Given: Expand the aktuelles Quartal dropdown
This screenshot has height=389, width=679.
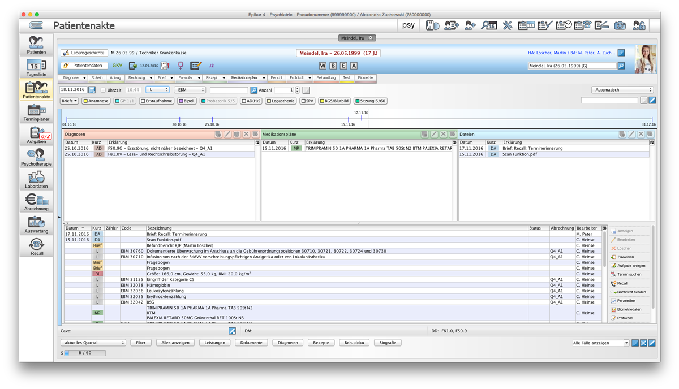Looking at the screenshot, I should coord(93,343).
